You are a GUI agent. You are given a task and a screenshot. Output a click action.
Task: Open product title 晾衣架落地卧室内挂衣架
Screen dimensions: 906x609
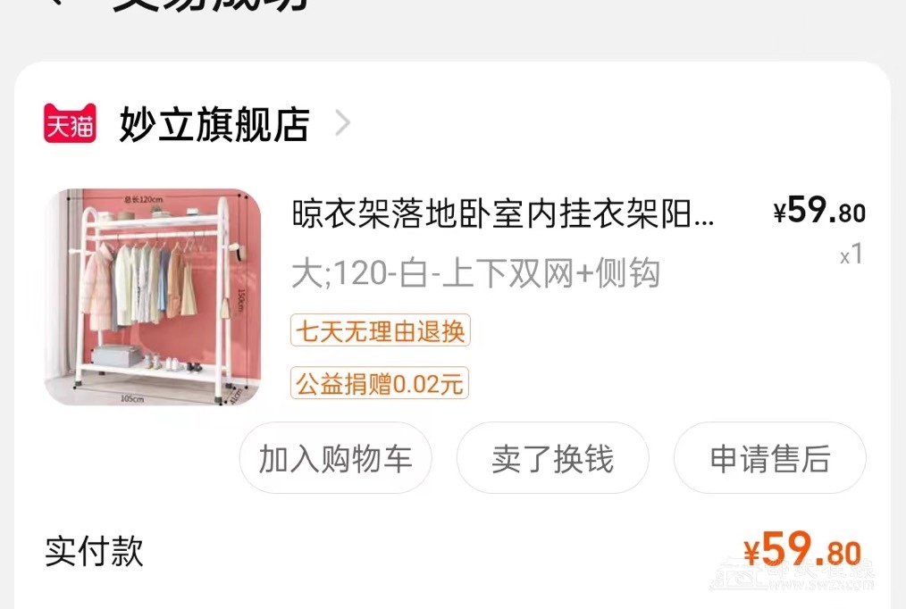(503, 213)
